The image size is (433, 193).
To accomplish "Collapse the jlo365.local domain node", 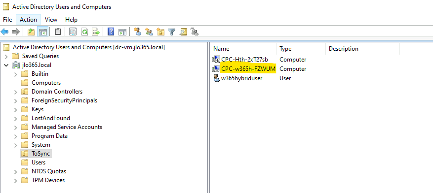I will (6, 65).
